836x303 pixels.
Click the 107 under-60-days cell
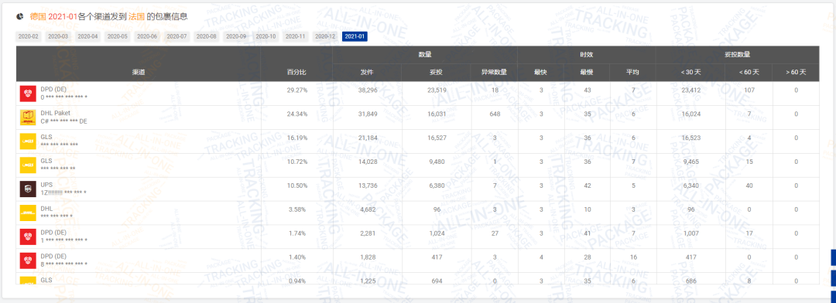[x=749, y=90]
